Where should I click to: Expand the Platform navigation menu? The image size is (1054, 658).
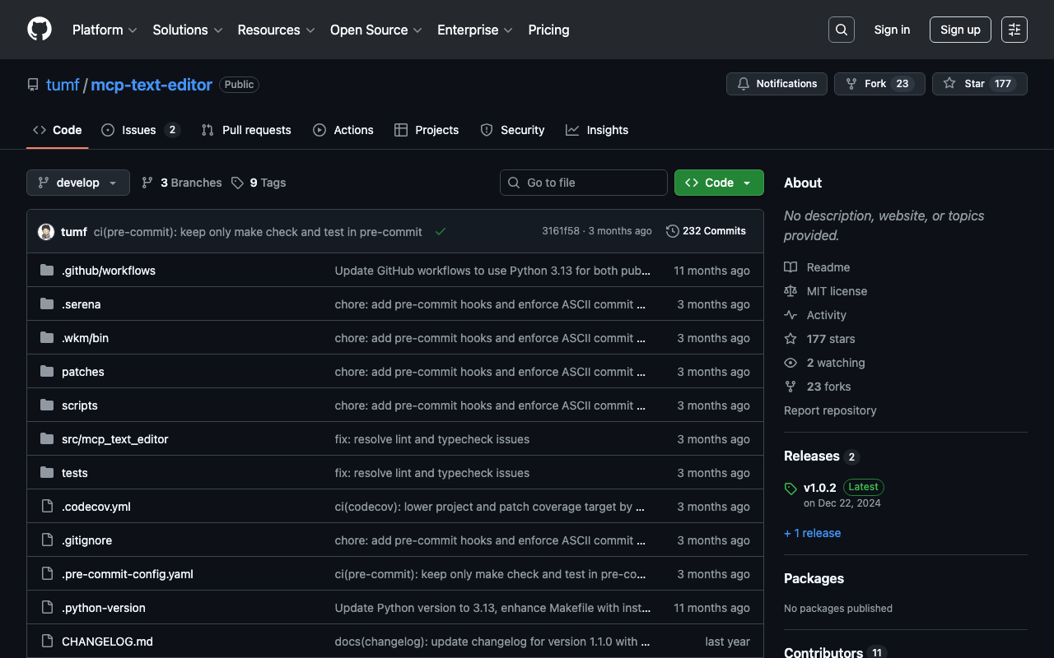pyautogui.click(x=104, y=30)
